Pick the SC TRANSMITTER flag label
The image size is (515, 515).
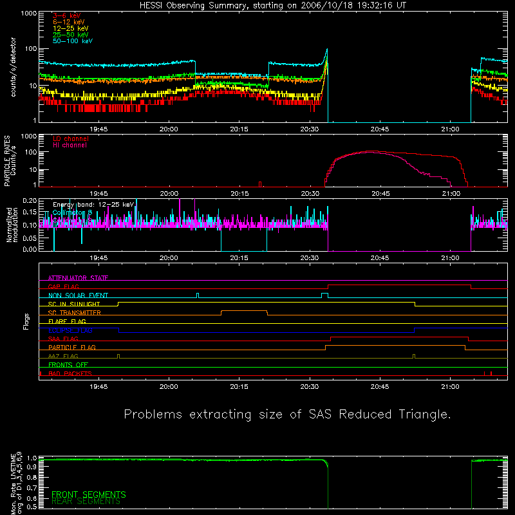(74, 313)
